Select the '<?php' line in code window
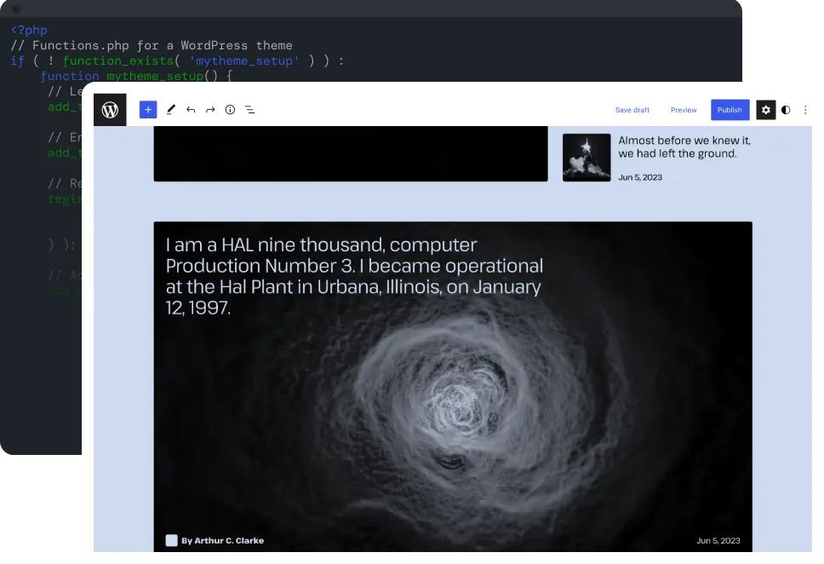This screenshot has width=824, height=564. coord(29,30)
